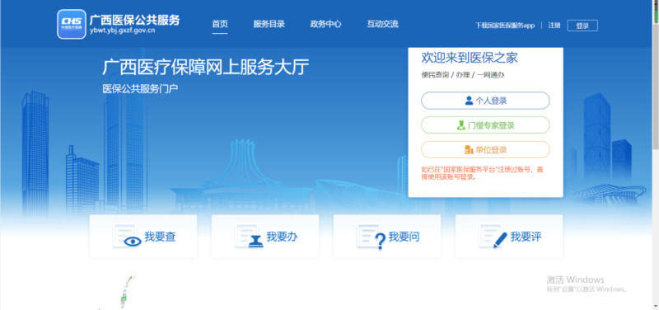Open the 互动交流 navigation item
The height and width of the screenshot is (310, 659).
click(382, 24)
